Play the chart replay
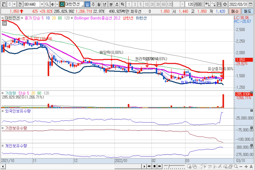Viewport: 255px width, 170px height. [x=144, y=167]
